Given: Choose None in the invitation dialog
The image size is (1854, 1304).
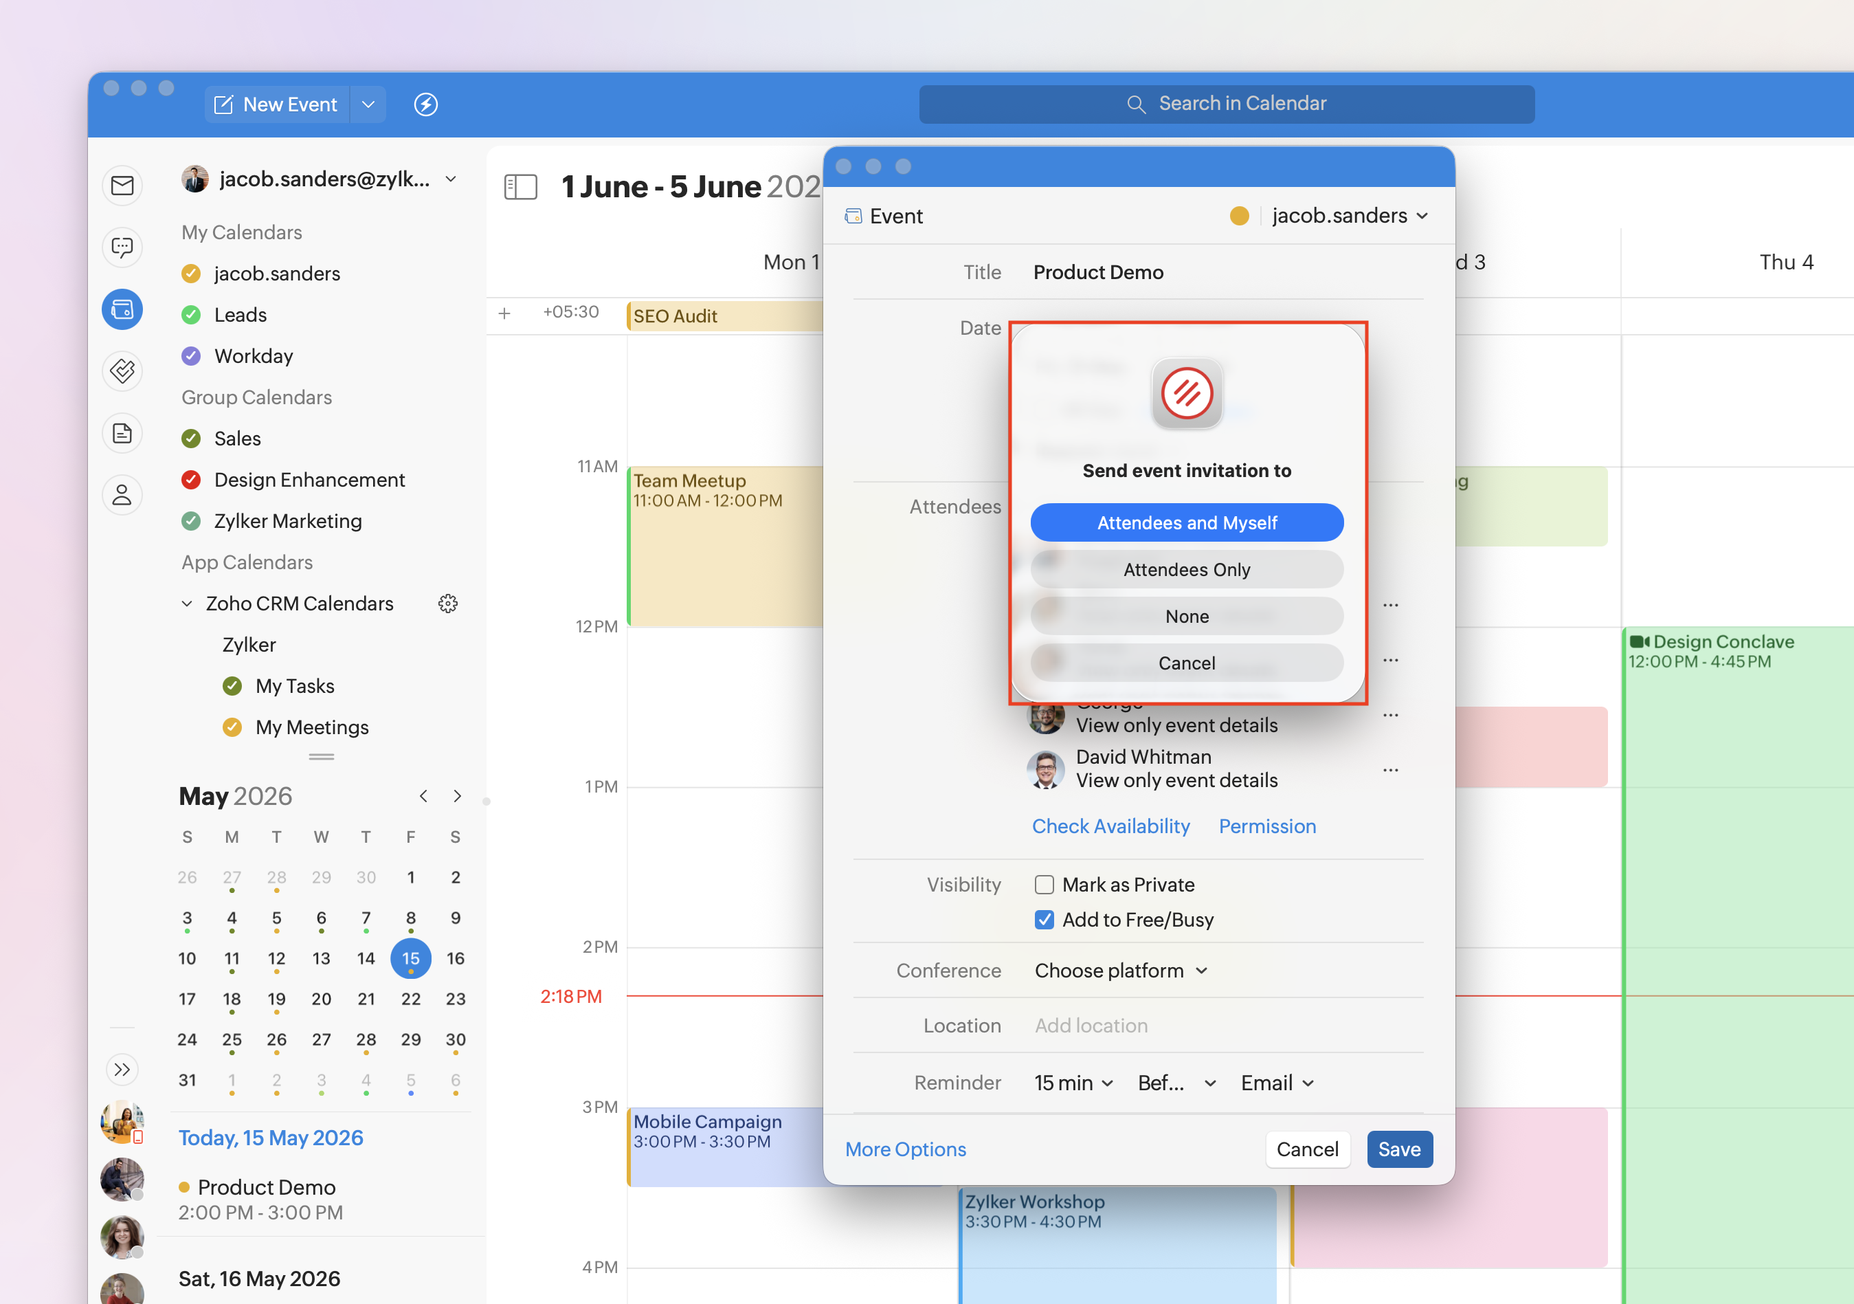Looking at the screenshot, I should (1186, 617).
